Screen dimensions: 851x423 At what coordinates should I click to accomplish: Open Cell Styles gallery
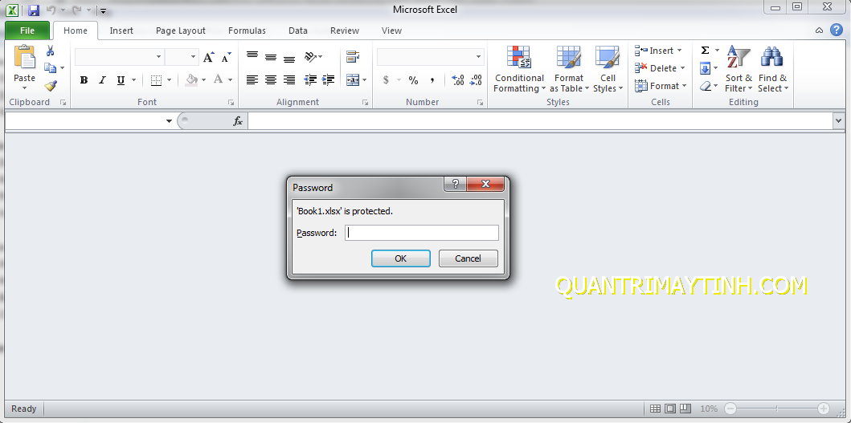[x=608, y=69]
